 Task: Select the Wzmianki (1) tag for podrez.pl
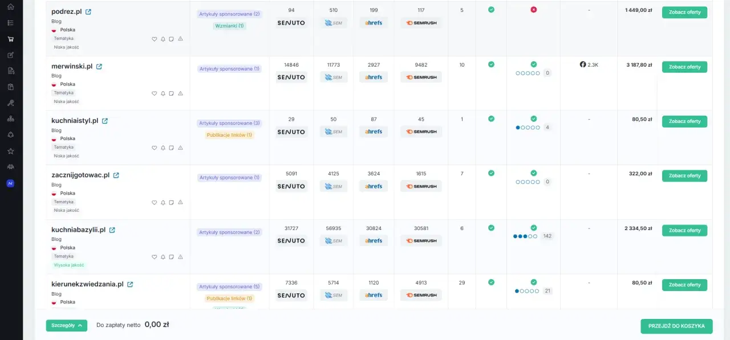point(230,26)
